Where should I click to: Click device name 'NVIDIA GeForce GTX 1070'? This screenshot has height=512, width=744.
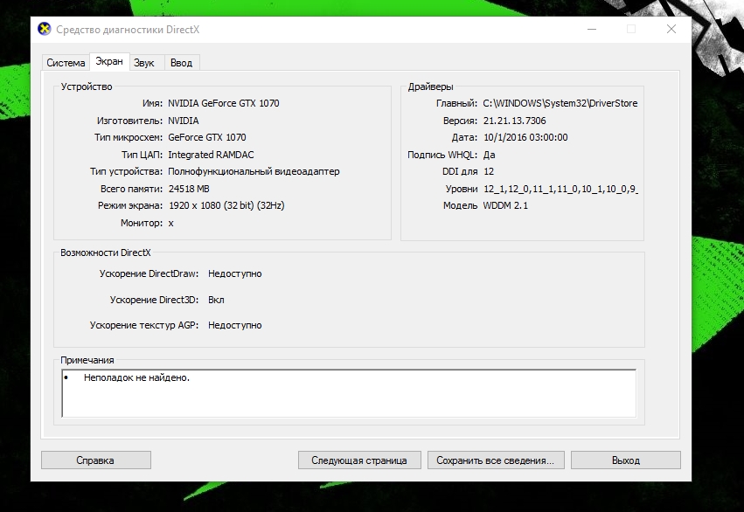point(224,103)
